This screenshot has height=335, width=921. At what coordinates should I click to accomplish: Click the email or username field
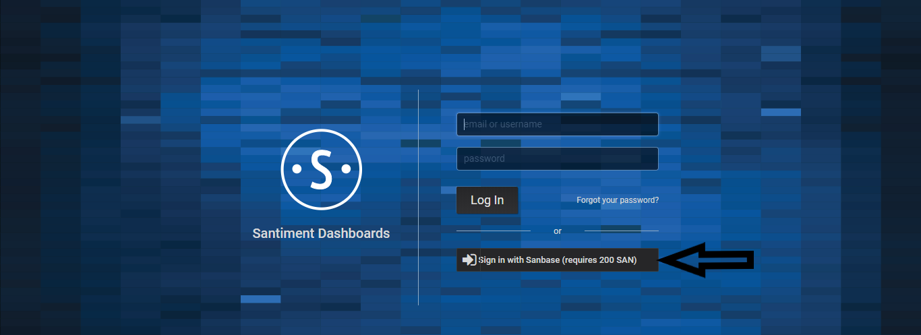(x=557, y=124)
